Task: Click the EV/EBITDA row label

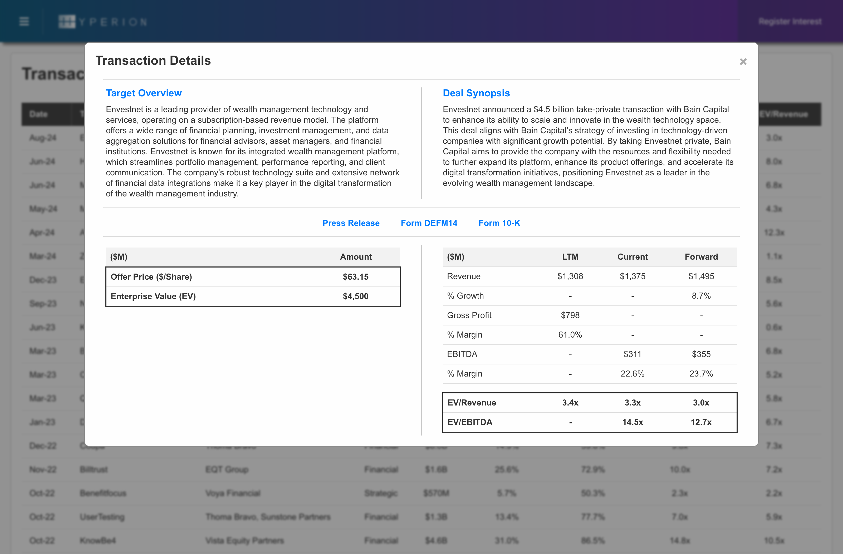Action: [470, 422]
